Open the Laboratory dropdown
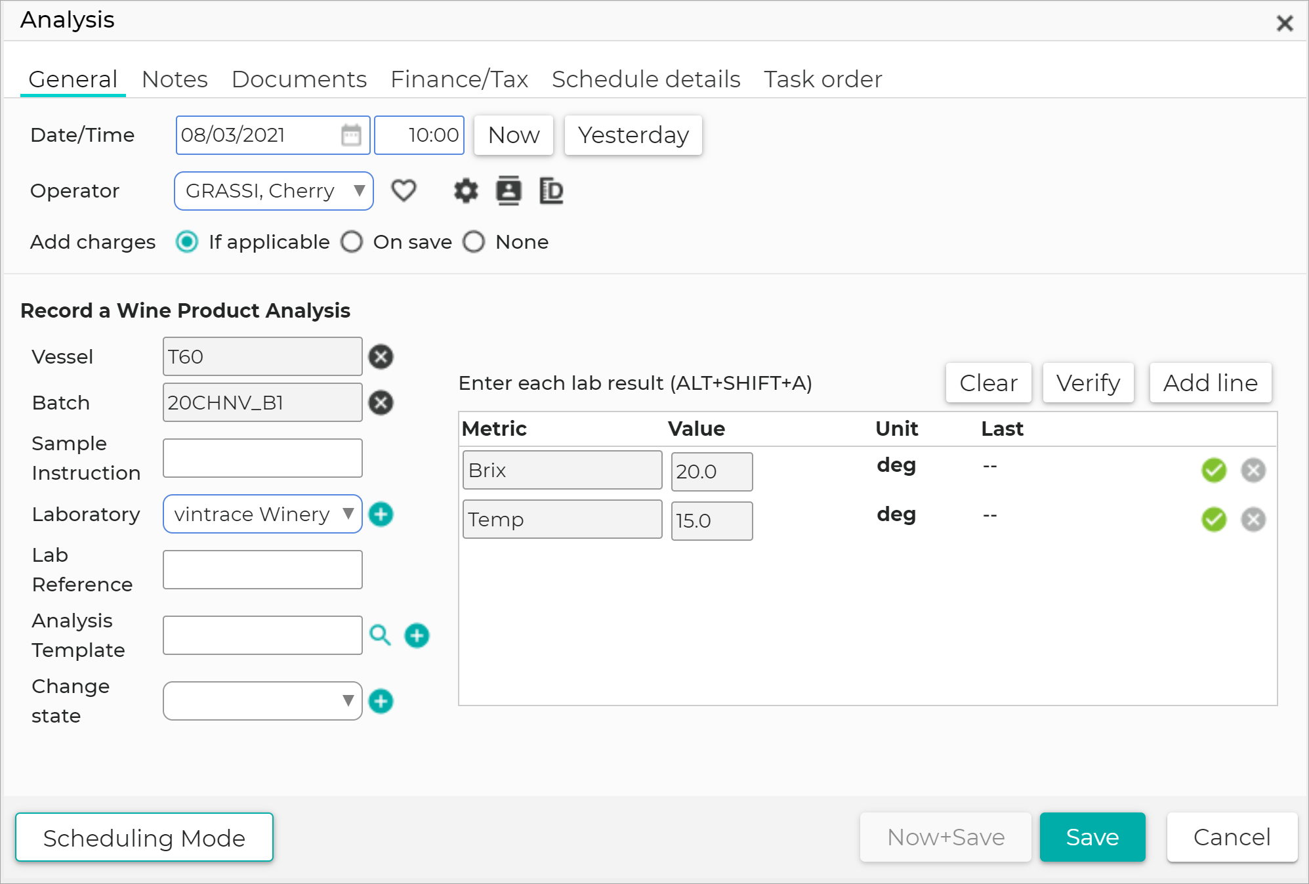The width and height of the screenshot is (1309, 884). [262, 514]
